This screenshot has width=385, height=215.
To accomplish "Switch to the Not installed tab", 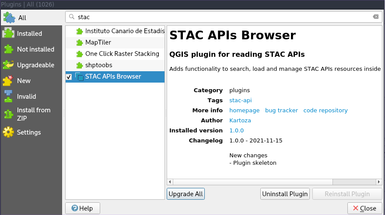I will point(31,49).
